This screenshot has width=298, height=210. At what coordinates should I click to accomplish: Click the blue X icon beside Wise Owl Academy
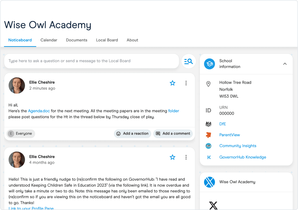pos(209,182)
